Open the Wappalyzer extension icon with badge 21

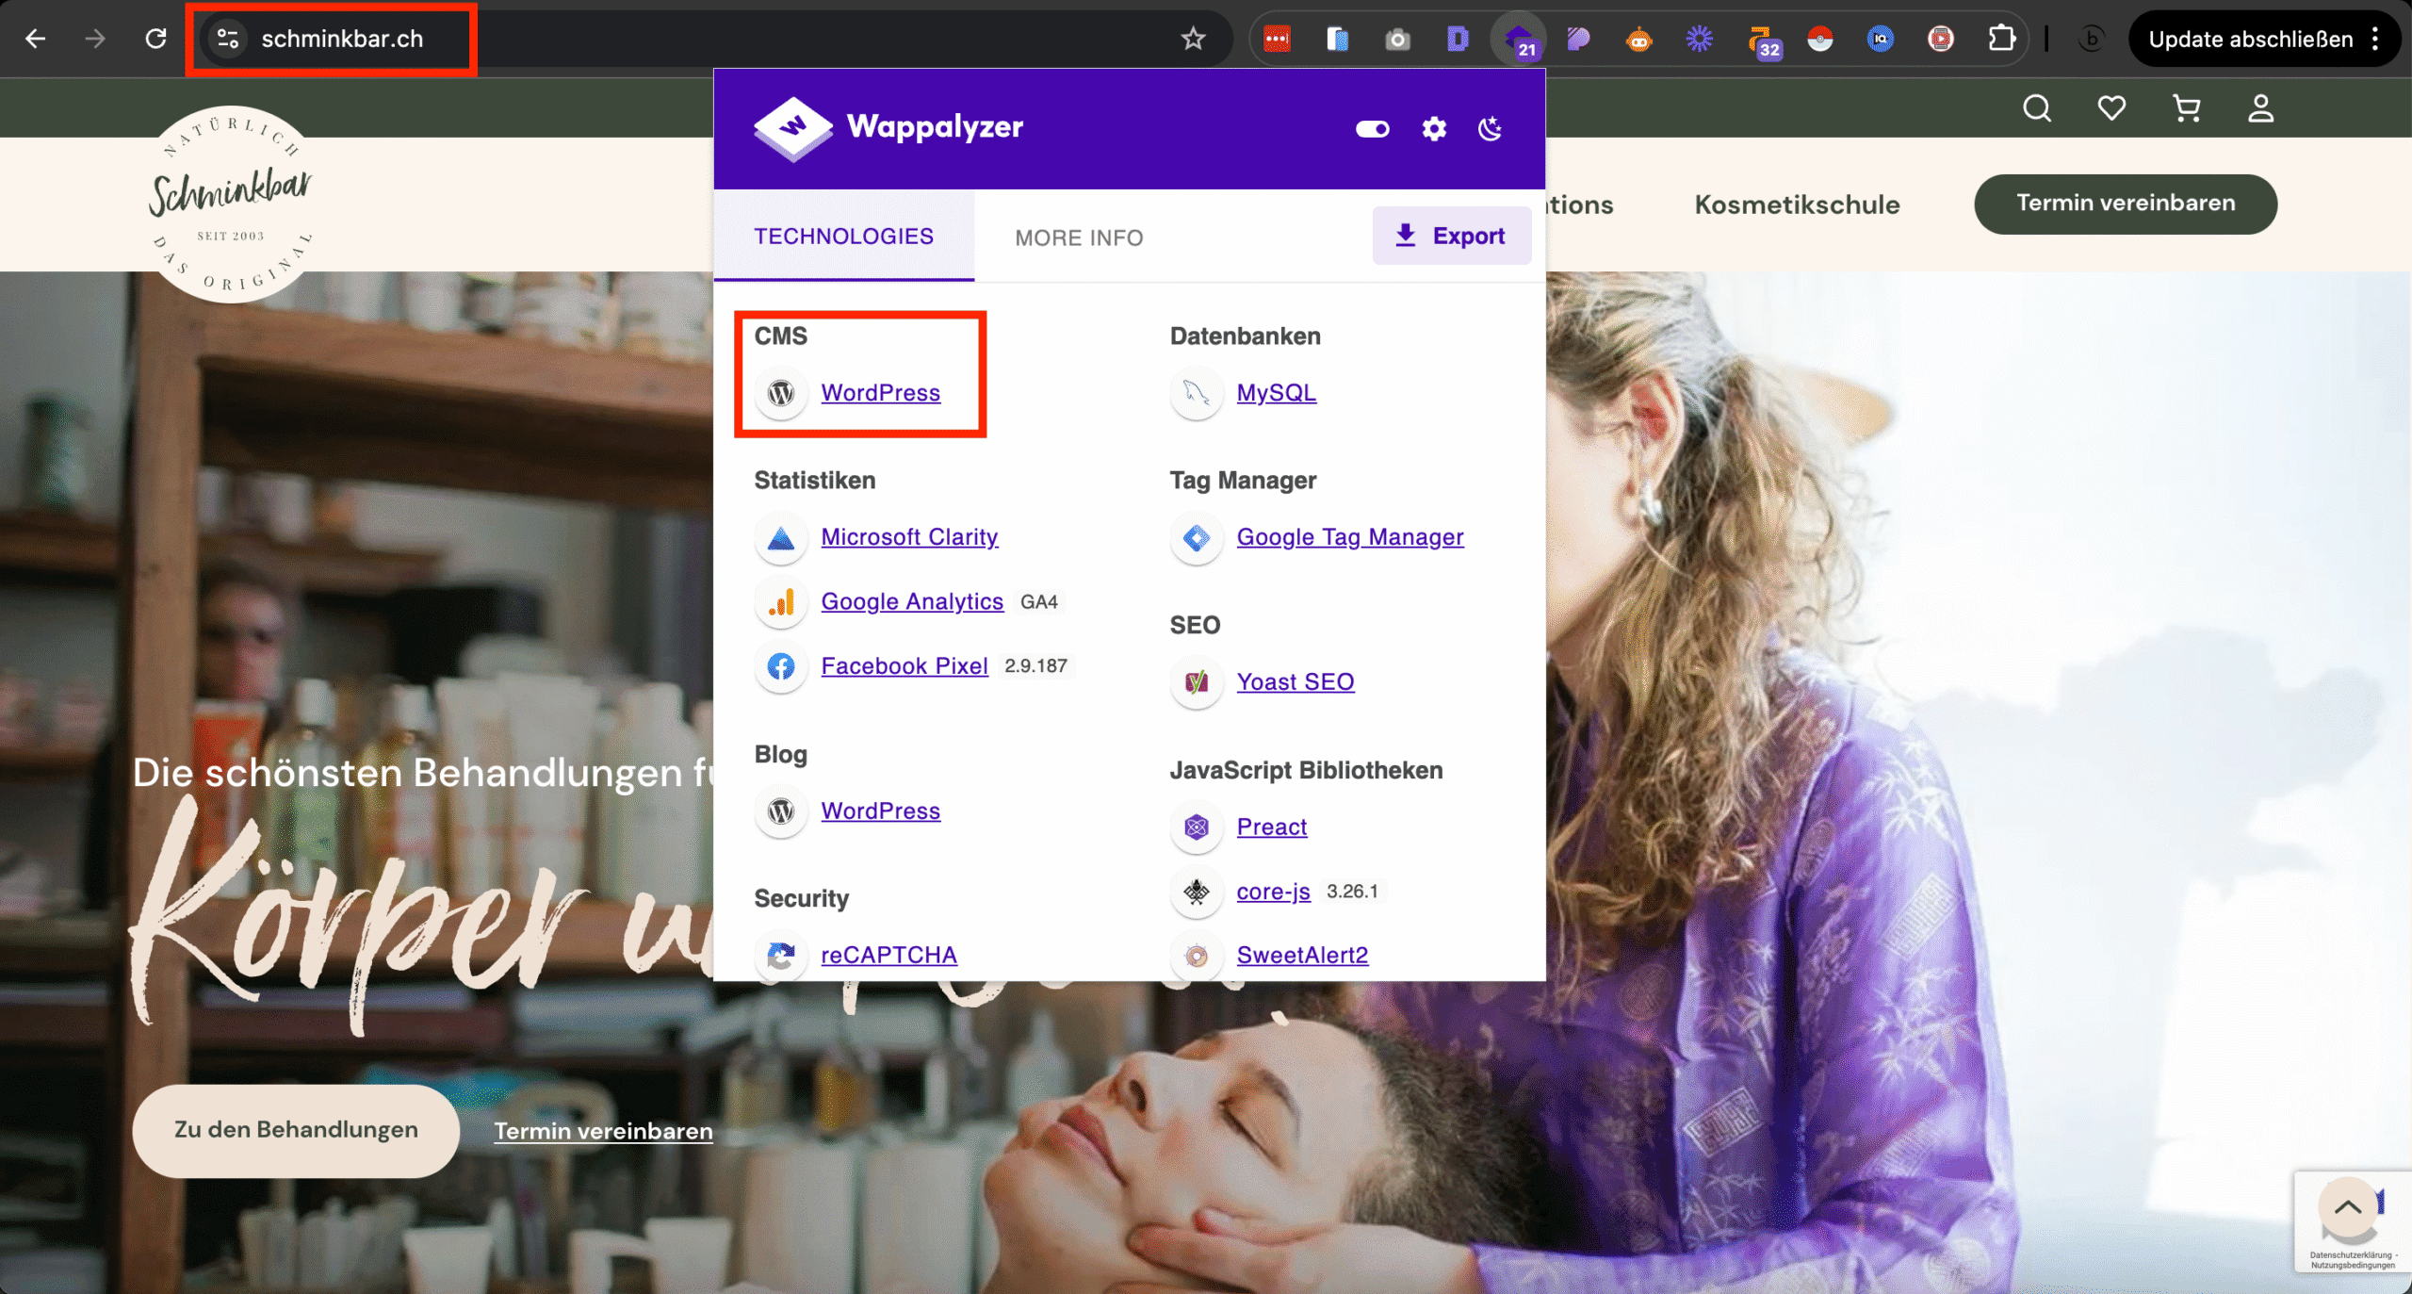[1519, 40]
